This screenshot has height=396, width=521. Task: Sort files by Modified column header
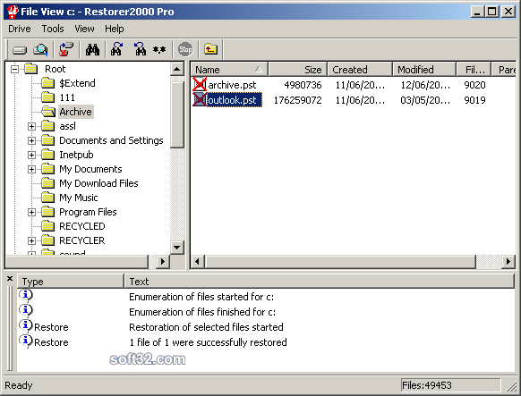(x=424, y=70)
